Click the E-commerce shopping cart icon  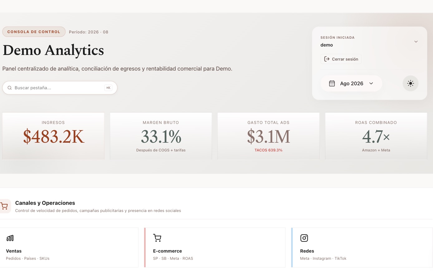click(157, 238)
